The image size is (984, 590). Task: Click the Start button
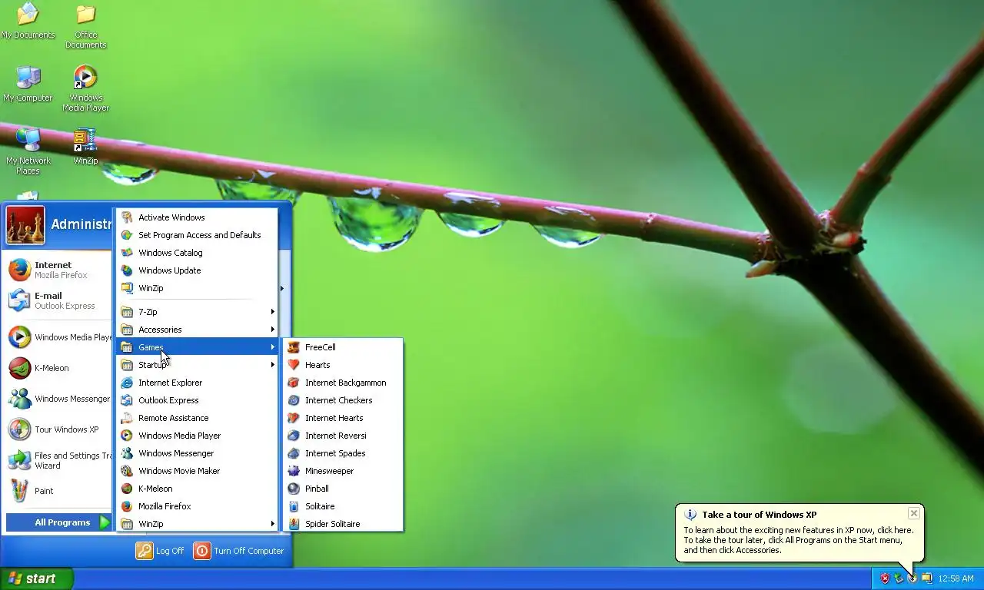[x=37, y=578]
